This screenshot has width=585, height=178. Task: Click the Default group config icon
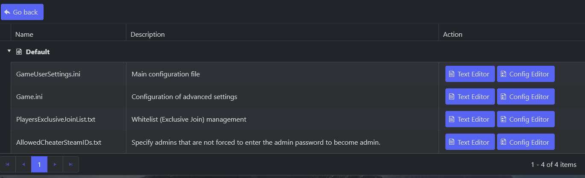point(19,52)
